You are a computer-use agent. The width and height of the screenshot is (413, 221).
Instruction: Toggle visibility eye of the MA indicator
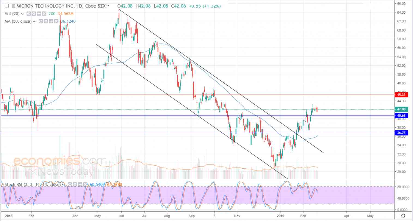point(41,21)
